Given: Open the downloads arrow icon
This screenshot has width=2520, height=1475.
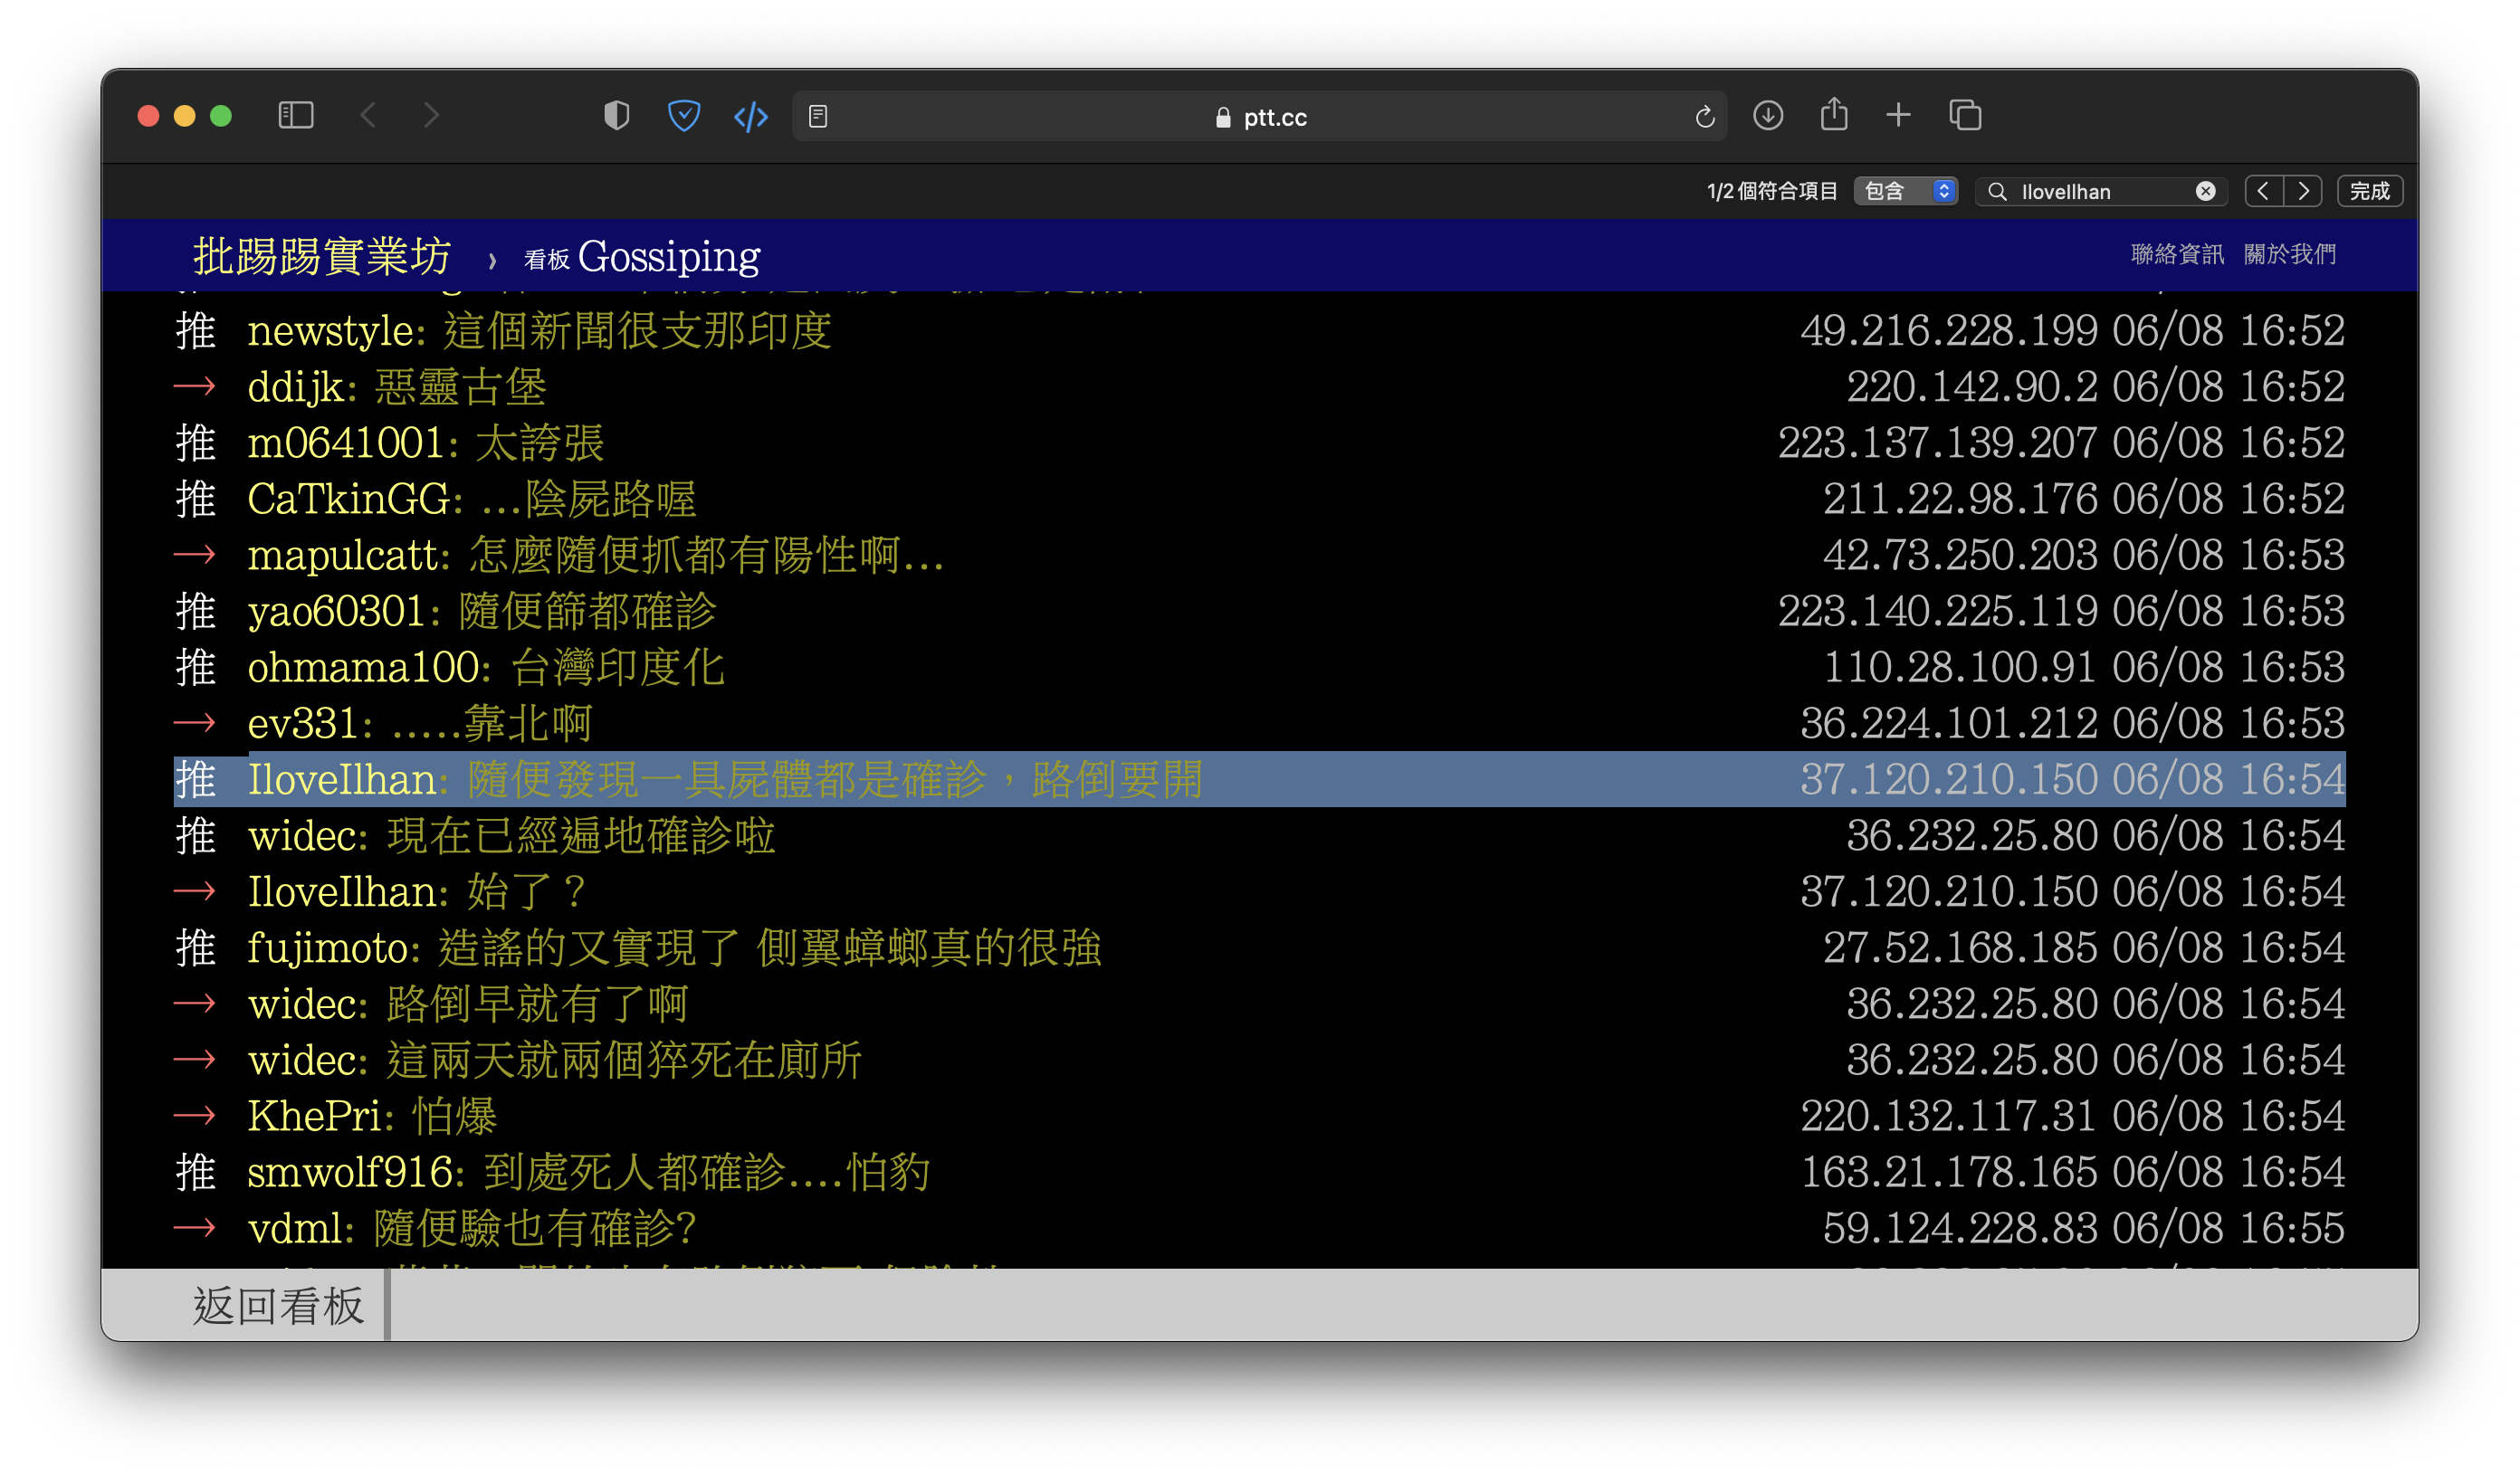Looking at the screenshot, I should (1767, 116).
